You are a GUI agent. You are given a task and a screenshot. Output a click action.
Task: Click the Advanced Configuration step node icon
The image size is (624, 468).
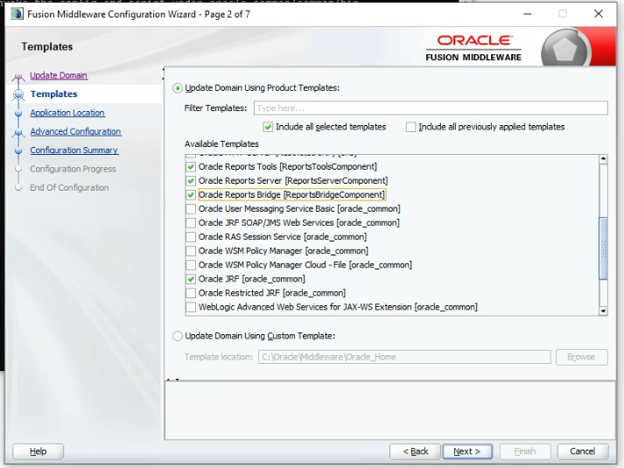pos(18,132)
